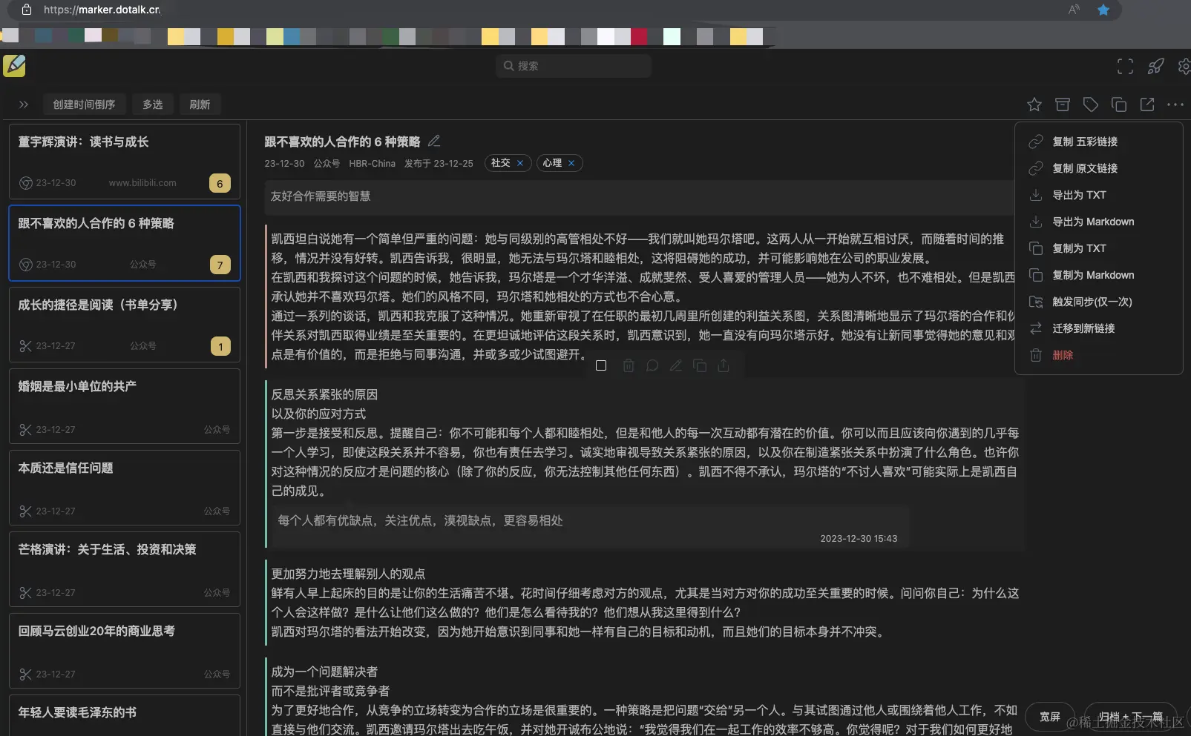Click highlight count badge 1

click(x=220, y=346)
